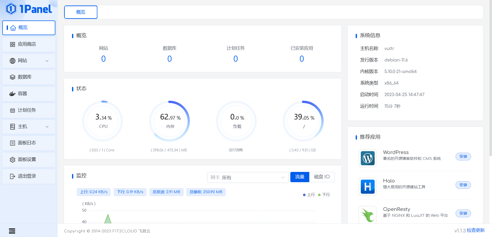Screen dimensions: 492x237
Task: Open the Panel logs (面板日志) icon
Action: pyautogui.click(x=13, y=143)
